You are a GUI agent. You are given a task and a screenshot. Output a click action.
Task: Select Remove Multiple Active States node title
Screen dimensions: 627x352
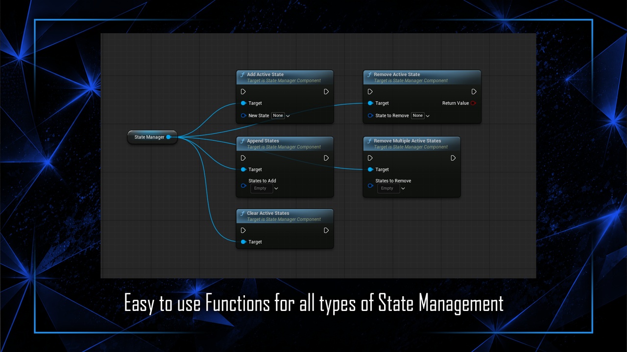click(x=408, y=141)
